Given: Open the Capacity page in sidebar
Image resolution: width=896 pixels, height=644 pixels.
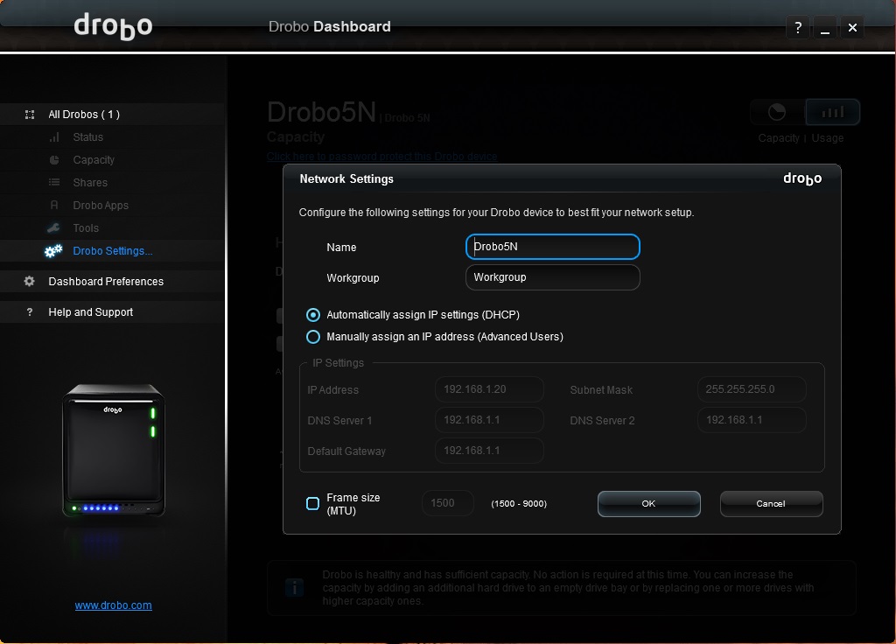Looking at the screenshot, I should [94, 160].
